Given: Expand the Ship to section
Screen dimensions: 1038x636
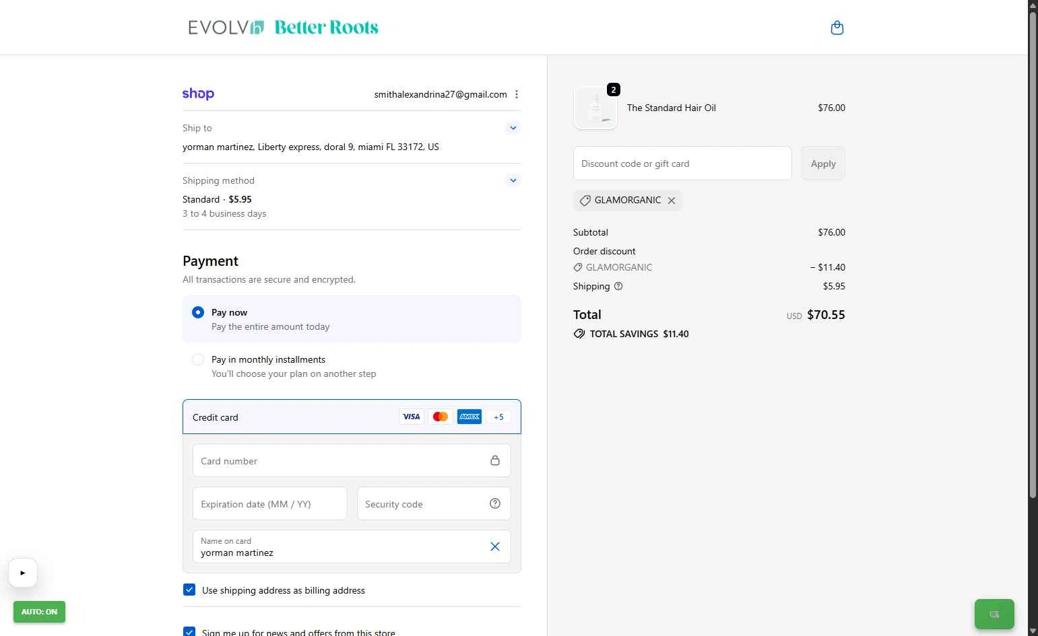Looking at the screenshot, I should click(513, 128).
